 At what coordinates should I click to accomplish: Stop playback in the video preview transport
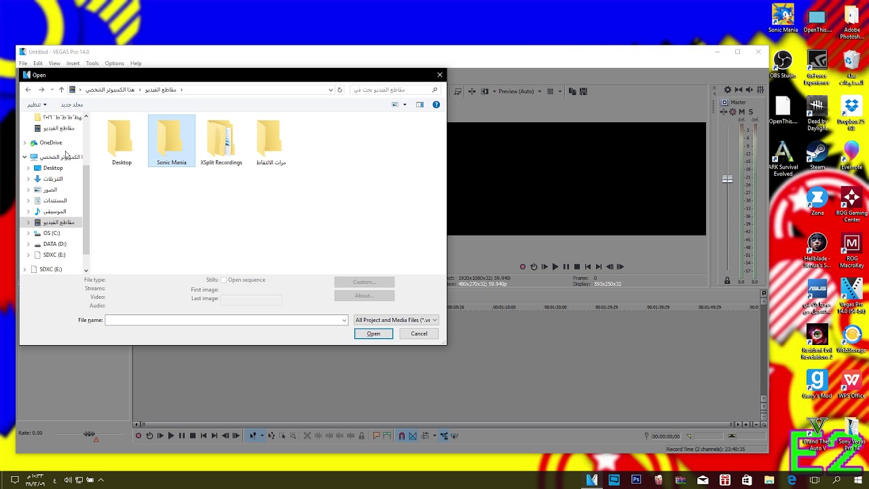tap(577, 267)
